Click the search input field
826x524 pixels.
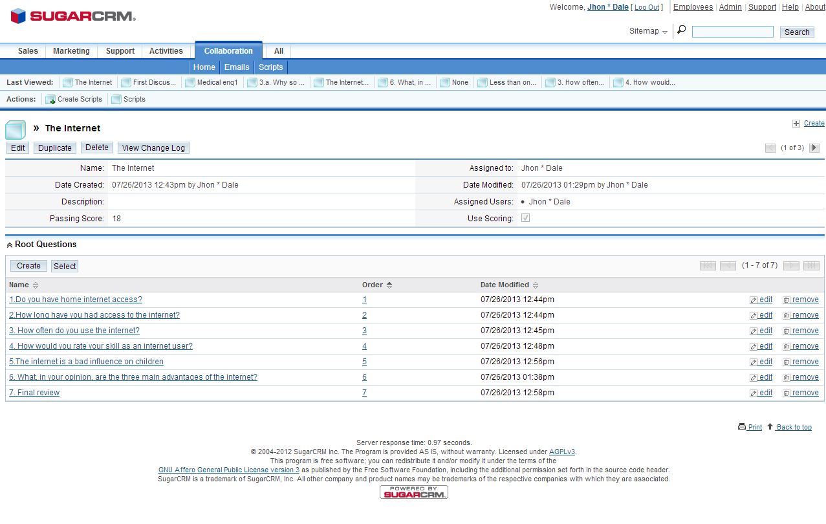(732, 32)
